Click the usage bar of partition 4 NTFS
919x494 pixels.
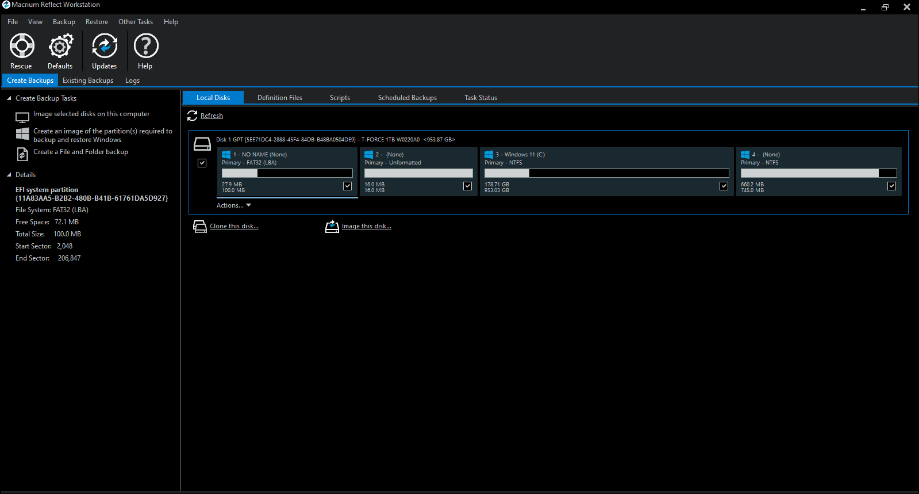coord(819,173)
